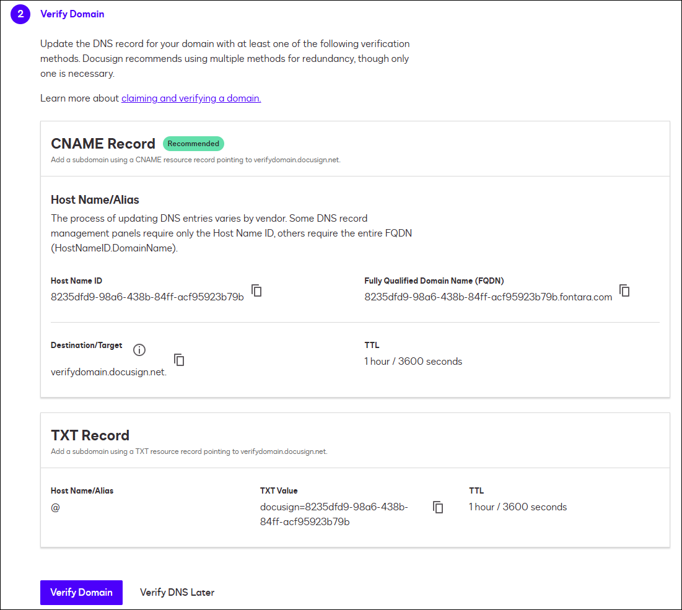This screenshot has height=610, width=682.
Task: Click the Verify Domain button
Action: 81,592
